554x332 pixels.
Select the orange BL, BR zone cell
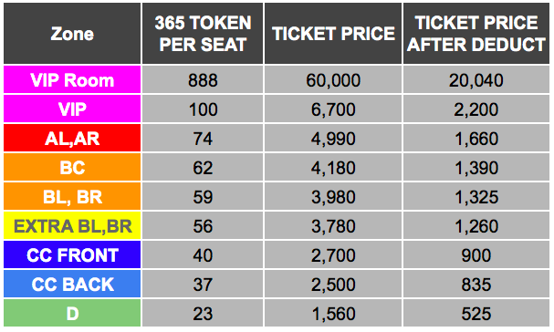pos(72,197)
